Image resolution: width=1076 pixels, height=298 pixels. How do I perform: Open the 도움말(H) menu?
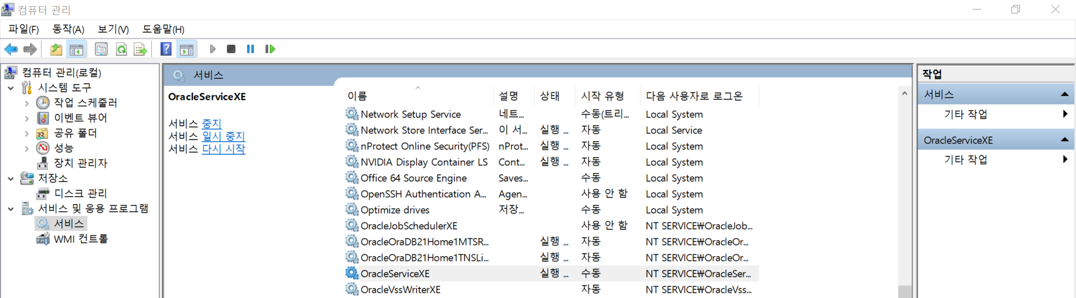point(163,29)
